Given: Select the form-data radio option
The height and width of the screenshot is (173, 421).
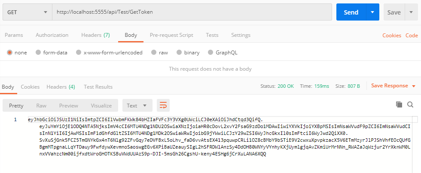Looking at the screenshot, I should 38,53.
